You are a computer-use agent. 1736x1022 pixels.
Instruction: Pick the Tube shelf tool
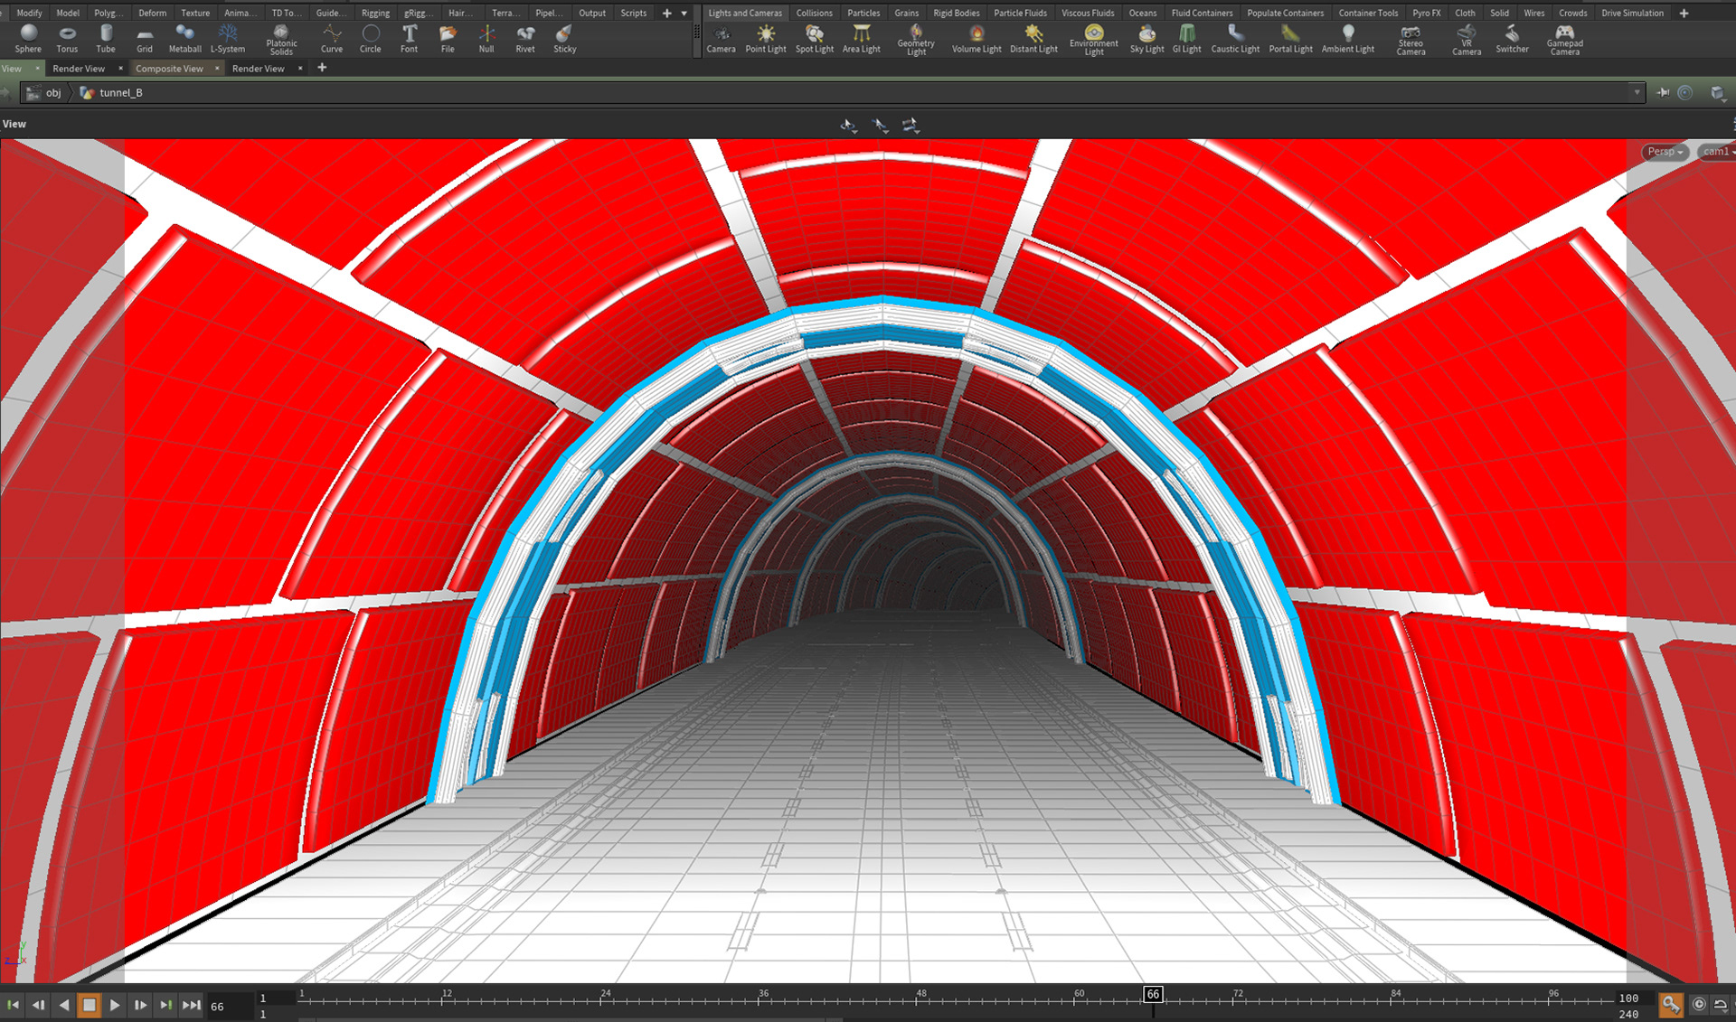point(106,39)
